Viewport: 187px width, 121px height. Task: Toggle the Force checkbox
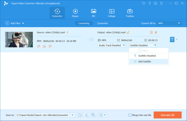(140, 50)
